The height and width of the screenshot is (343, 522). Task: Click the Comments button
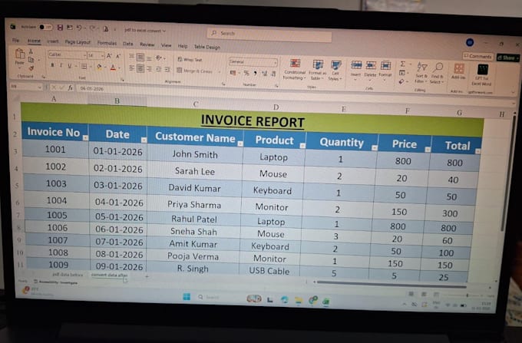point(477,56)
